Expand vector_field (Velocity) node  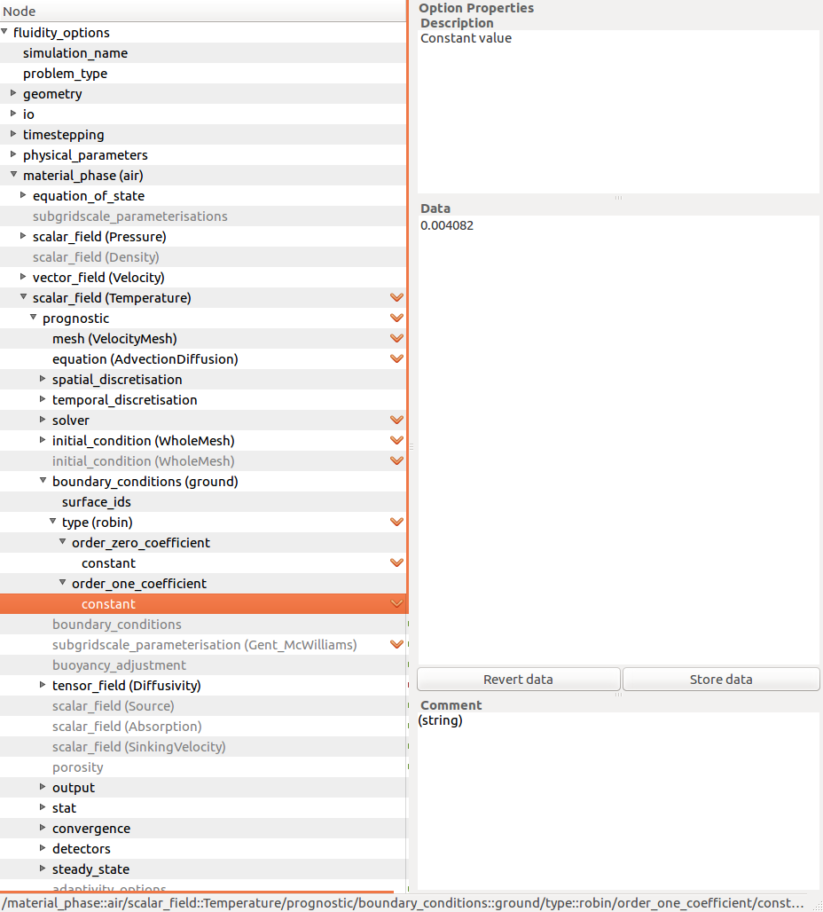[x=23, y=276]
